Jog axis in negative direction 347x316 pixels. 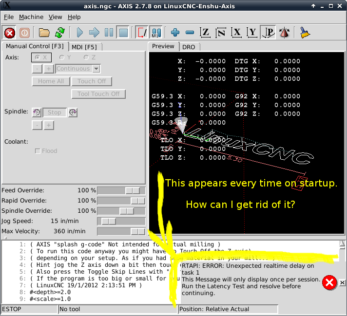[37, 69]
